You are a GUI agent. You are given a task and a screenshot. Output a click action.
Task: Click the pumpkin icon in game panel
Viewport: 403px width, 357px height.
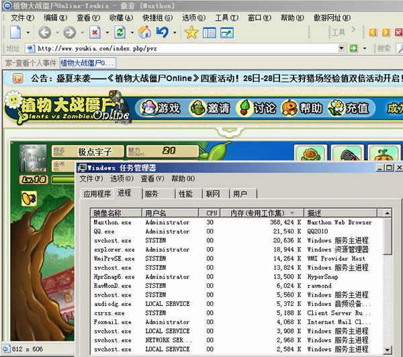[384, 153]
